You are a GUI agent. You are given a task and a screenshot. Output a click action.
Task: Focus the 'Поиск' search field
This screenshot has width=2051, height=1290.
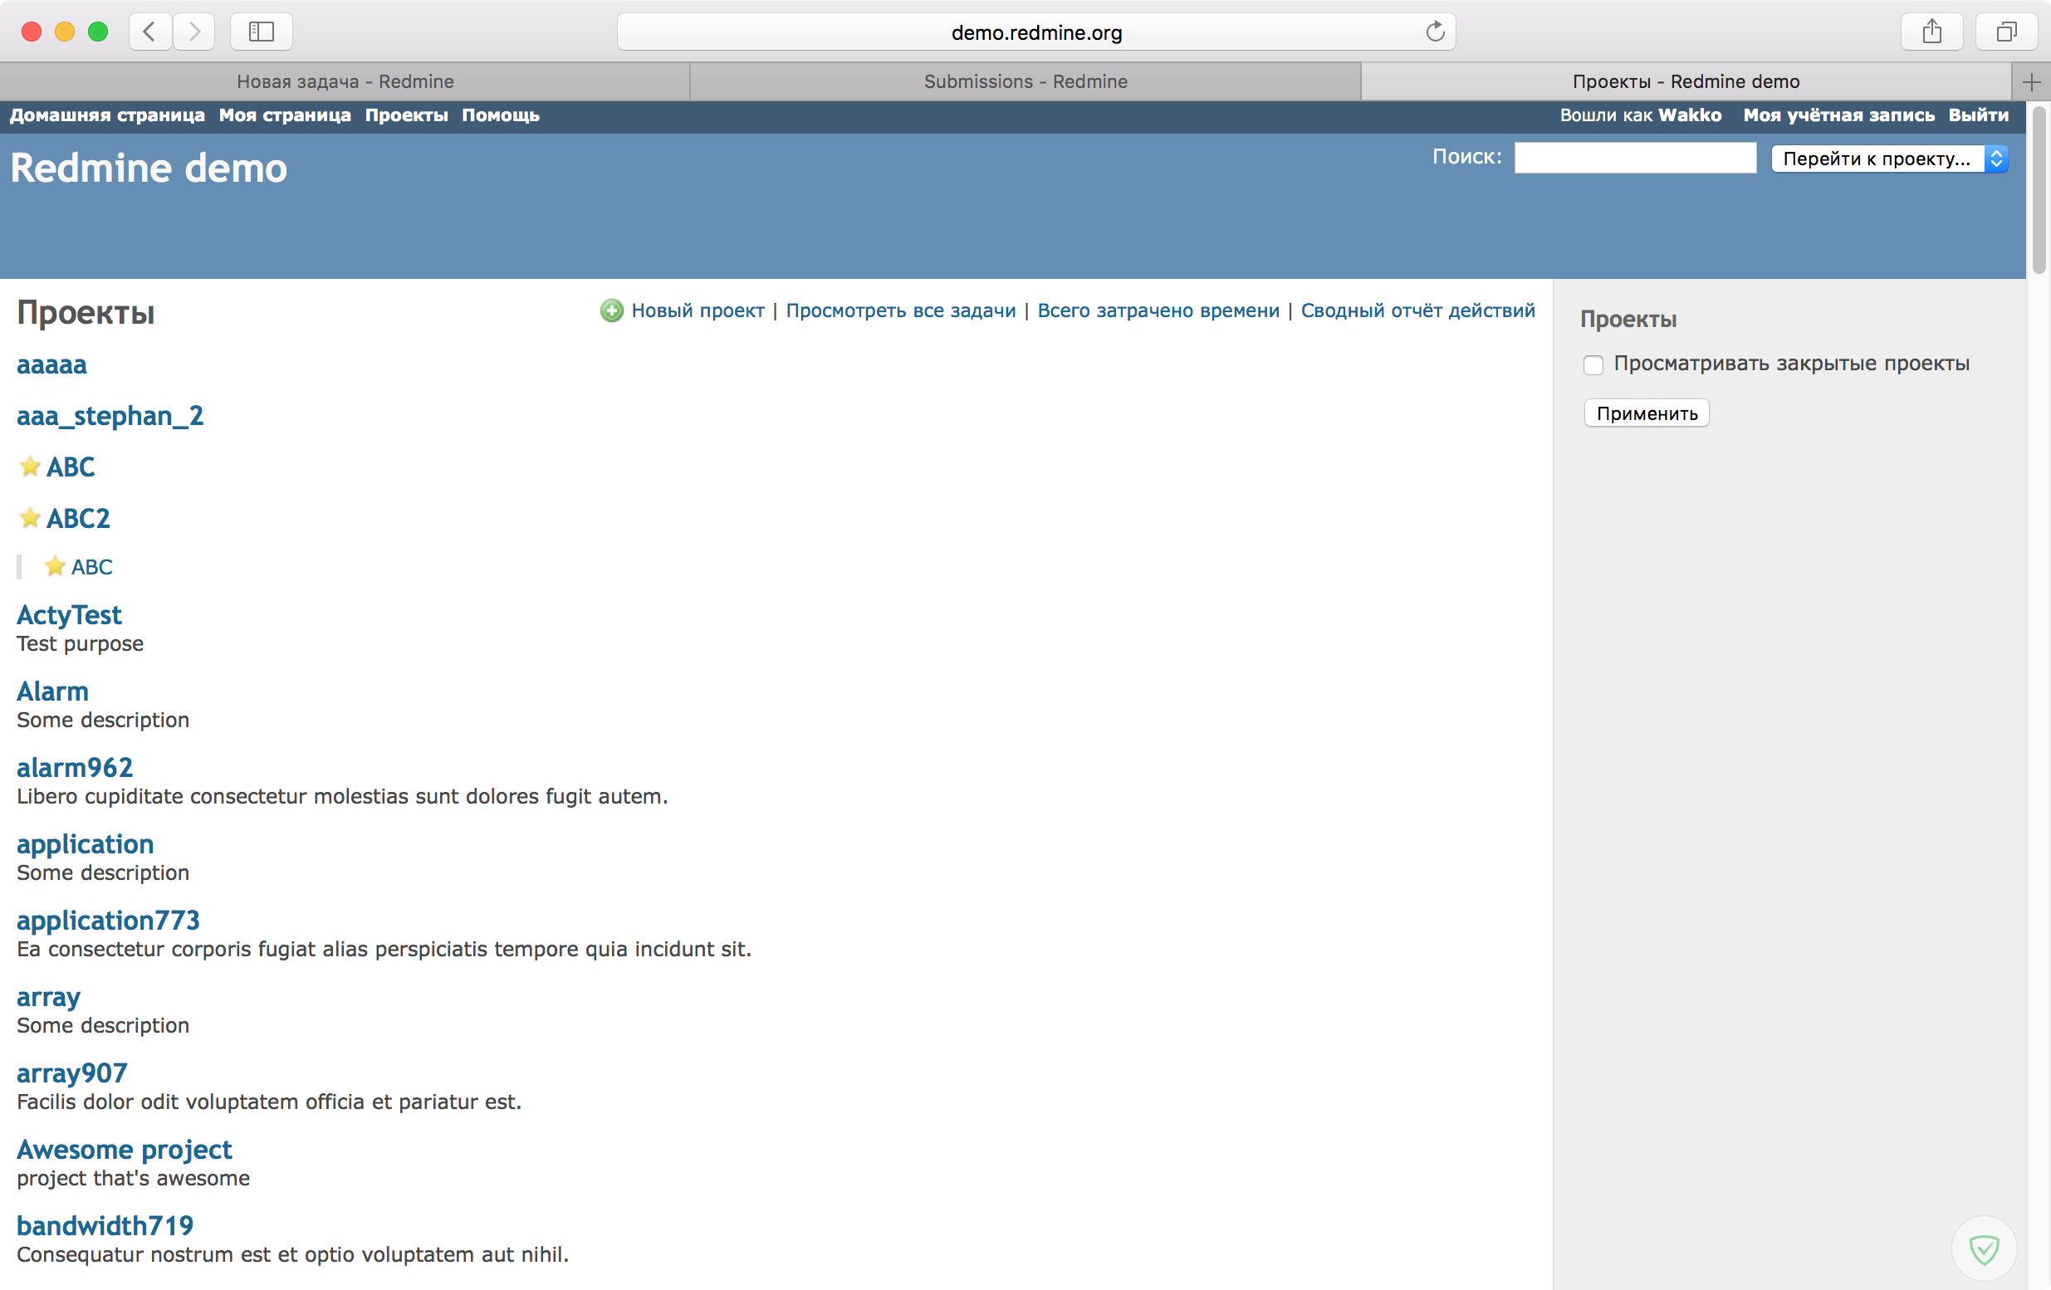(1634, 158)
